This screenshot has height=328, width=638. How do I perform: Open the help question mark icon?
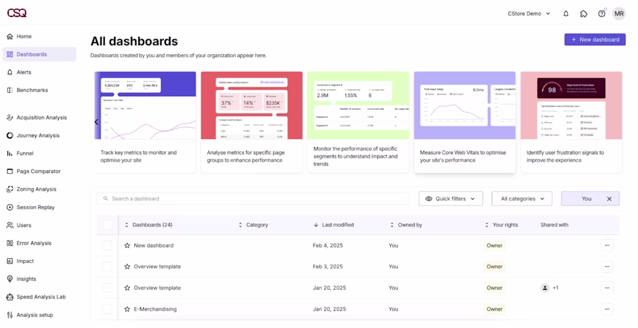coord(602,14)
